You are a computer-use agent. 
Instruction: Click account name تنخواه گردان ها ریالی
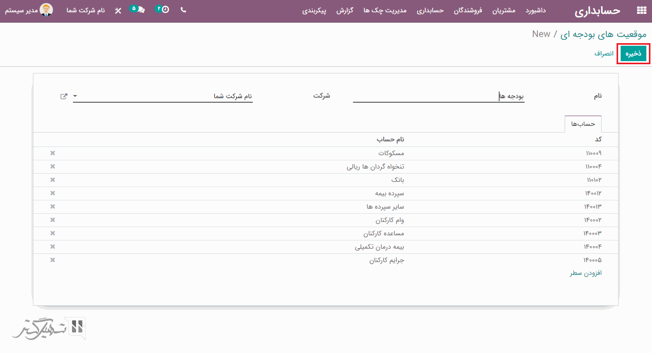[376, 166]
